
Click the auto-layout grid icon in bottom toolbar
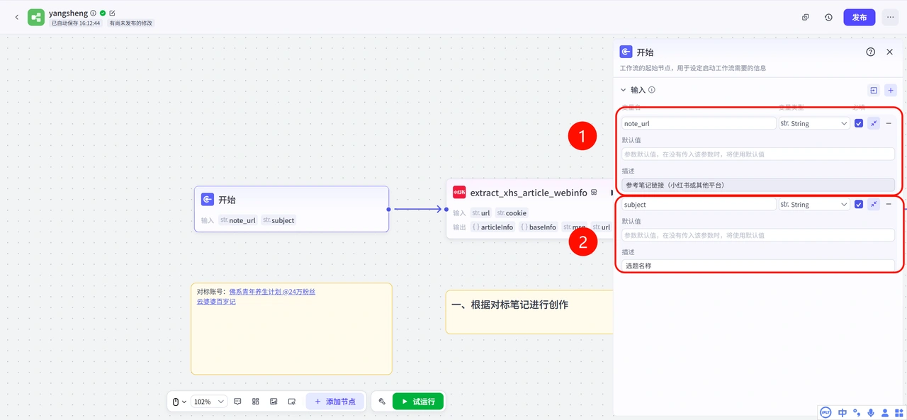click(256, 402)
